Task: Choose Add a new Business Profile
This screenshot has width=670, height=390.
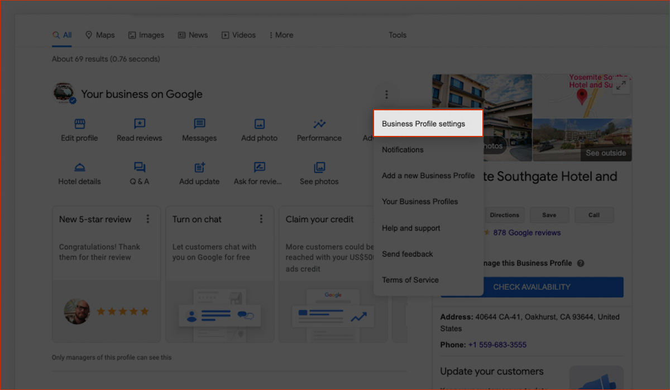Action: coord(428,175)
